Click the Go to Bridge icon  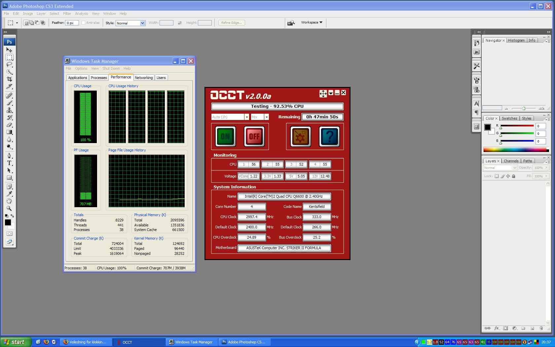tap(291, 23)
